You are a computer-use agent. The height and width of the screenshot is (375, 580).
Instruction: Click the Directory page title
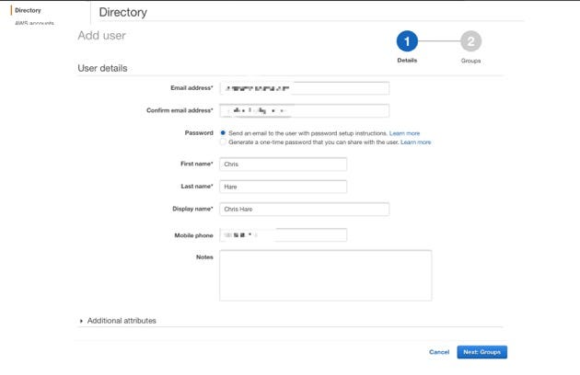[122, 12]
